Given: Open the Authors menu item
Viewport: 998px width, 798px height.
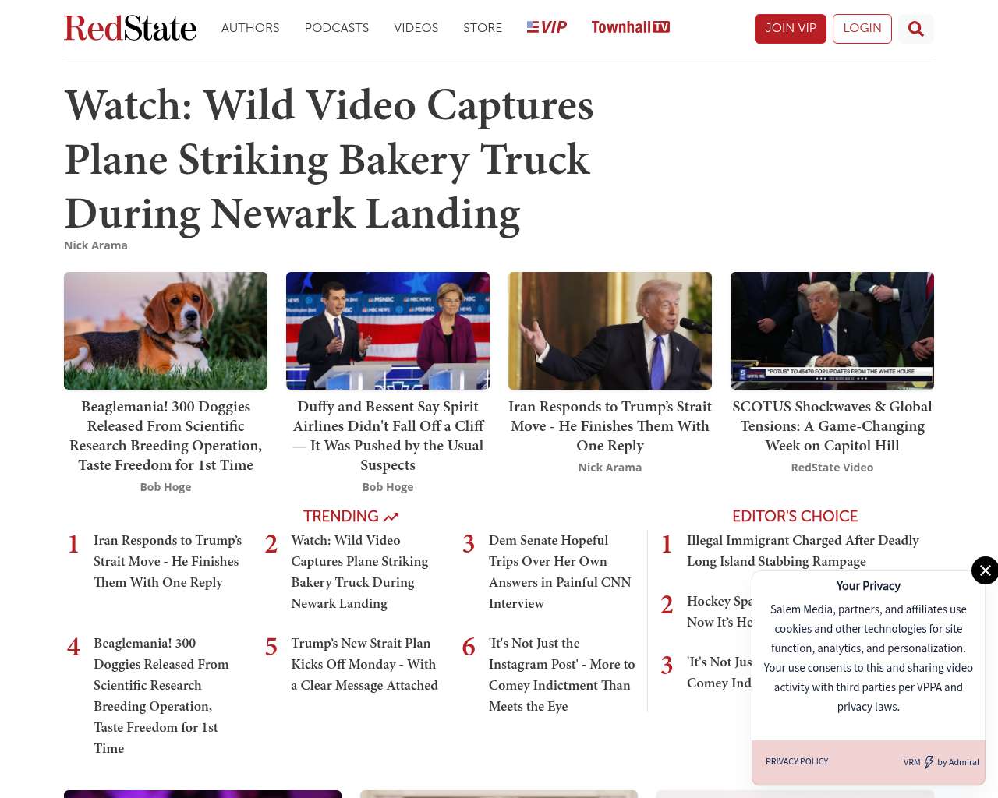Looking at the screenshot, I should click(x=250, y=28).
